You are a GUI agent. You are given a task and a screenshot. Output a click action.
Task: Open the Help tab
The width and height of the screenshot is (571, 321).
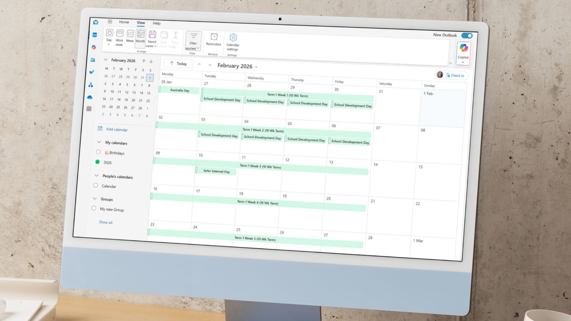[x=157, y=23]
